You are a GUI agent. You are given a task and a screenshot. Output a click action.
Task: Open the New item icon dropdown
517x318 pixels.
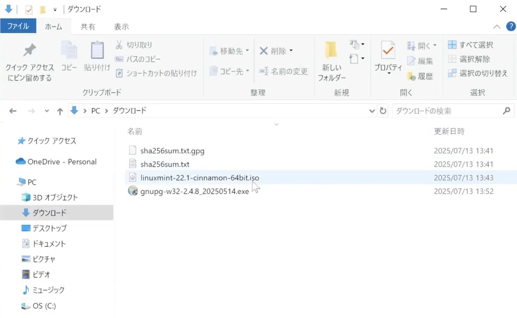(357, 44)
